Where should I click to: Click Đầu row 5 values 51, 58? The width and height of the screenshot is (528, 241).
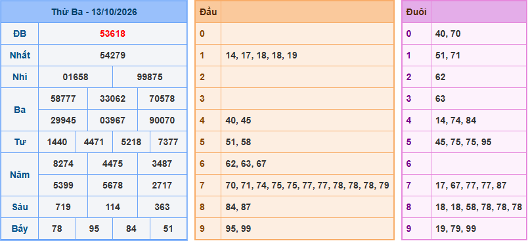(238, 142)
